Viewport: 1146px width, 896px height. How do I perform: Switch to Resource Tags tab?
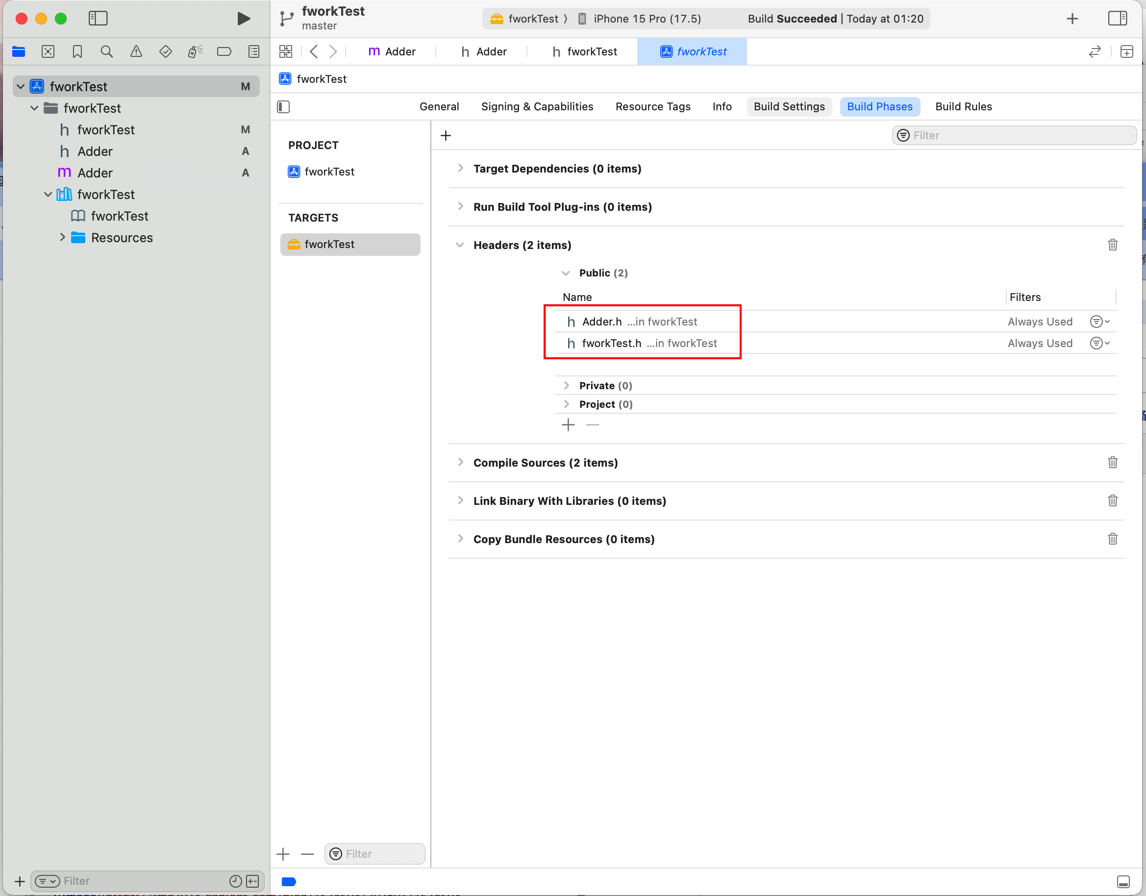(653, 107)
